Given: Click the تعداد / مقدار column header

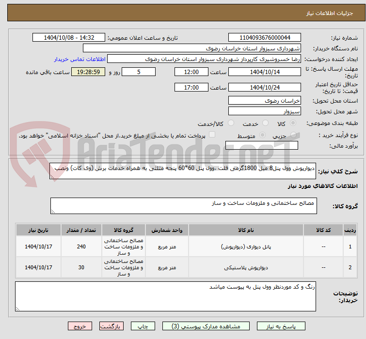Looking at the screenshot, I should tap(81, 230).
